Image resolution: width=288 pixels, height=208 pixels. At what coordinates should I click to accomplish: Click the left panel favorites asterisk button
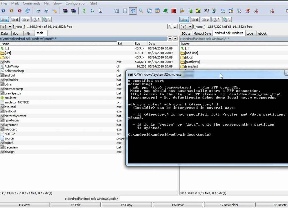(170, 38)
